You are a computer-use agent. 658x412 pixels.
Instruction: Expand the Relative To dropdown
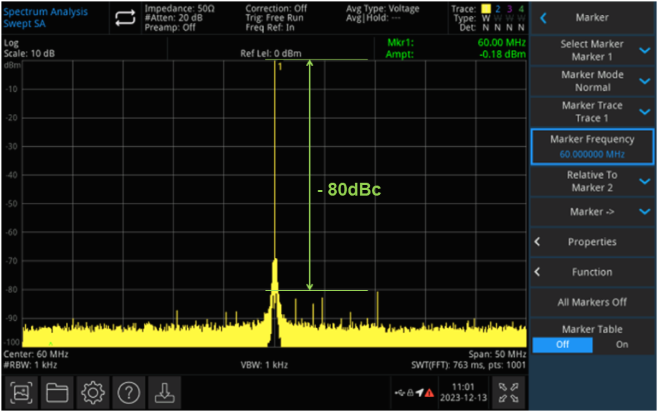(592, 181)
